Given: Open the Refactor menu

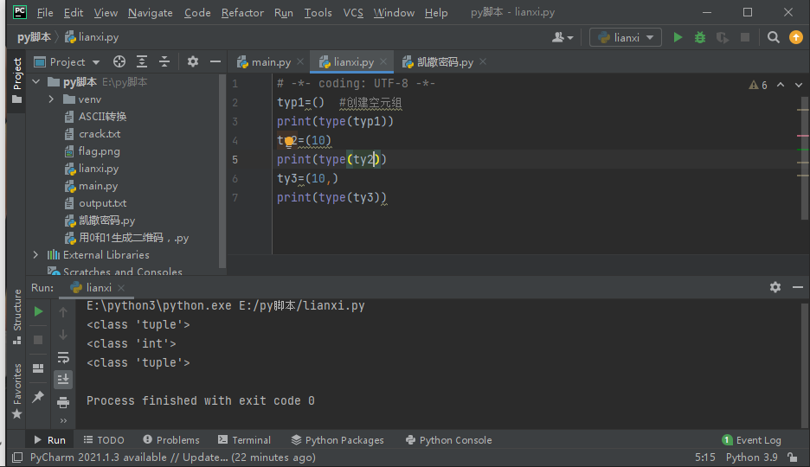Looking at the screenshot, I should (242, 12).
